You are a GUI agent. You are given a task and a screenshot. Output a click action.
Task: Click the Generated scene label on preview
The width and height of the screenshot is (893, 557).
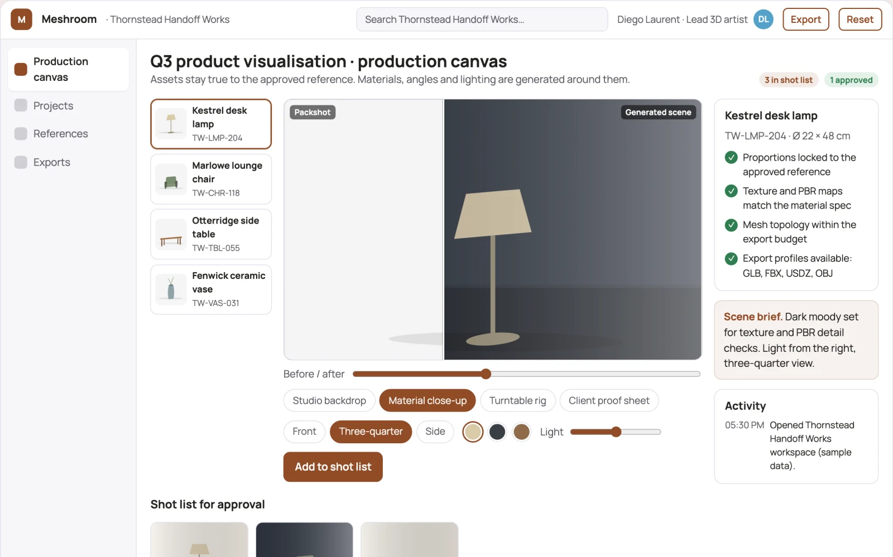click(658, 112)
